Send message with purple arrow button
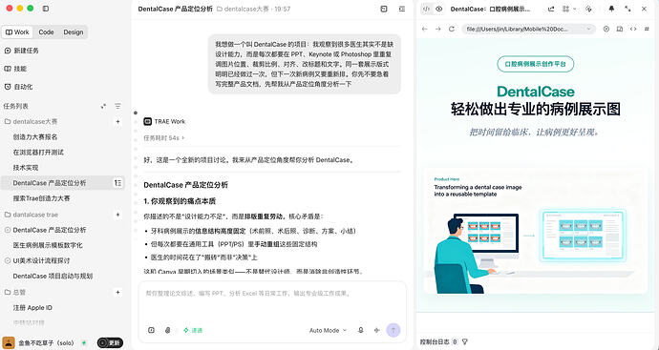659x350 pixels. [393, 330]
